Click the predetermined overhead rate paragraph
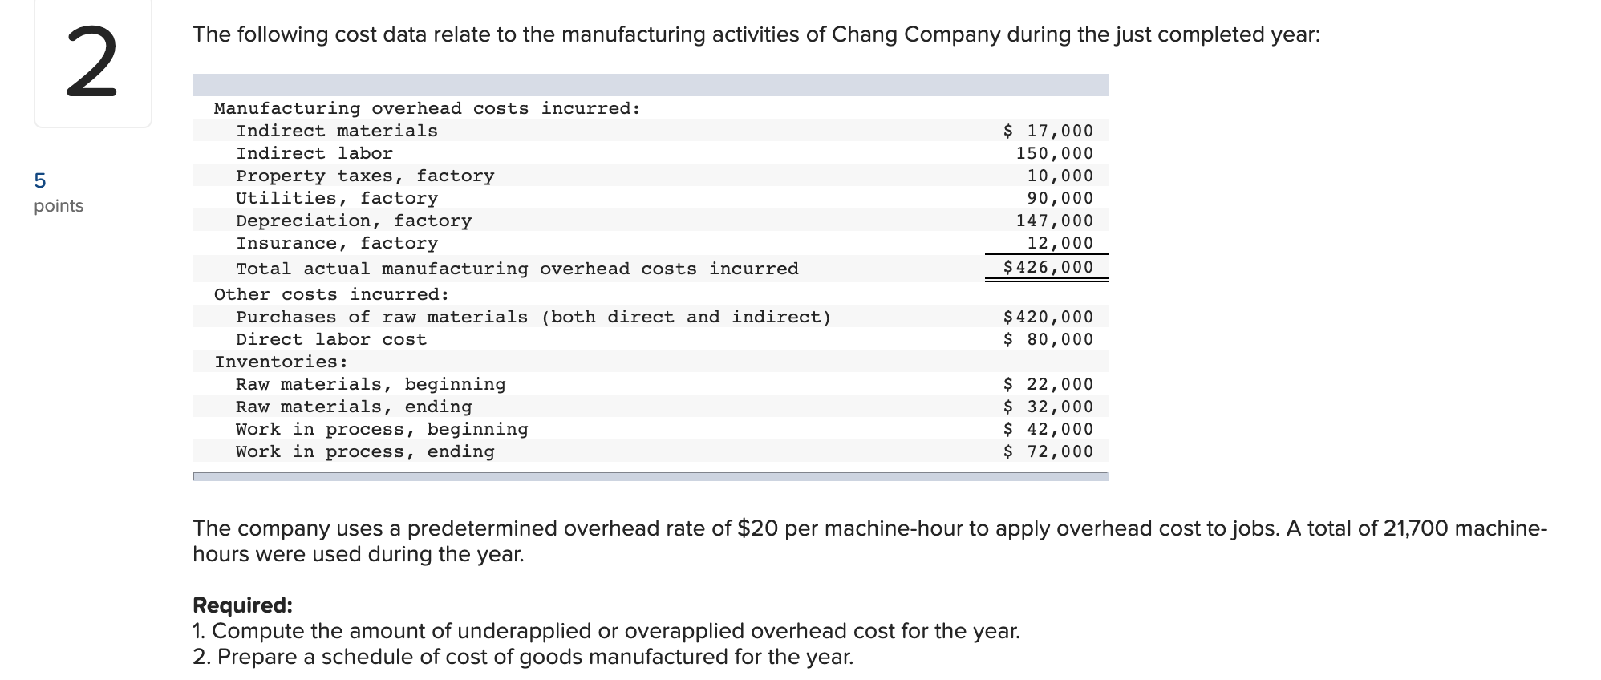This screenshot has width=1601, height=680. (x=869, y=541)
